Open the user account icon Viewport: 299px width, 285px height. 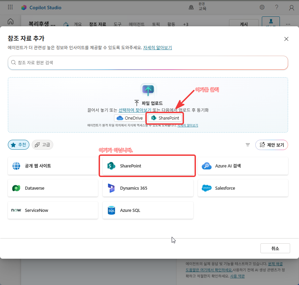291,8
